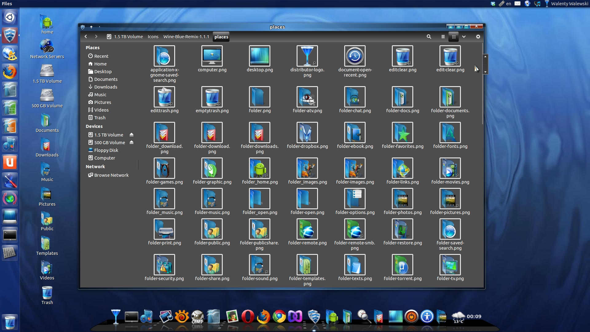The width and height of the screenshot is (590, 332).
Task: Switch to grid icon view
Action: click(454, 37)
